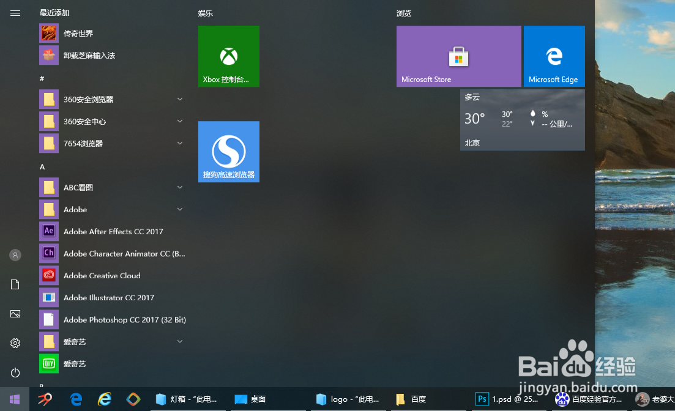This screenshot has width=675, height=411.
Task: Click the 最近添加 section header
Action: [54, 13]
